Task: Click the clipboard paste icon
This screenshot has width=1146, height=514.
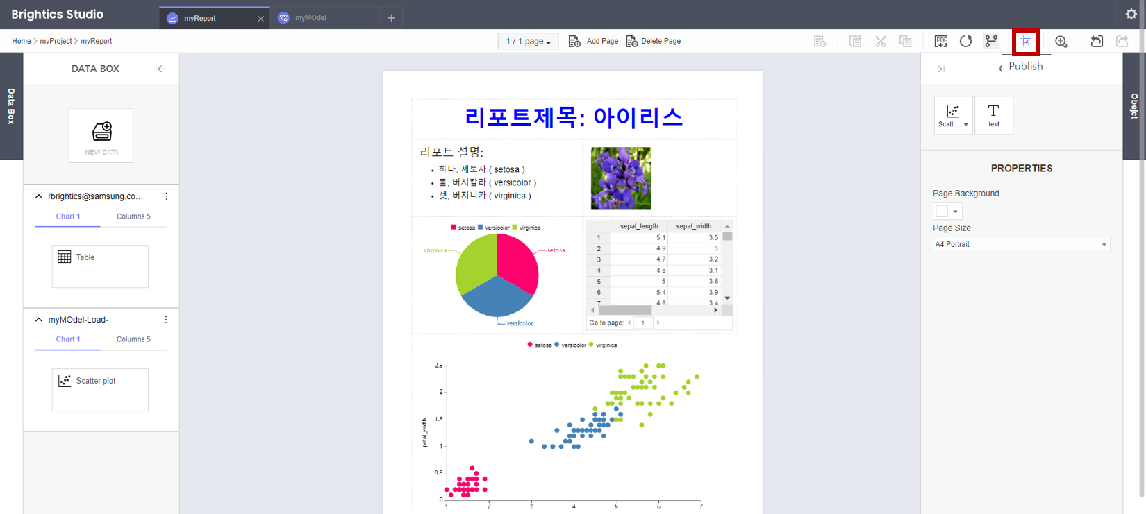Action: [x=855, y=42]
